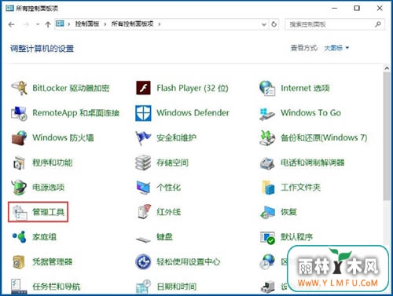Open the Flash Player (32 位) icon
The width and height of the screenshot is (393, 296).
point(143,88)
